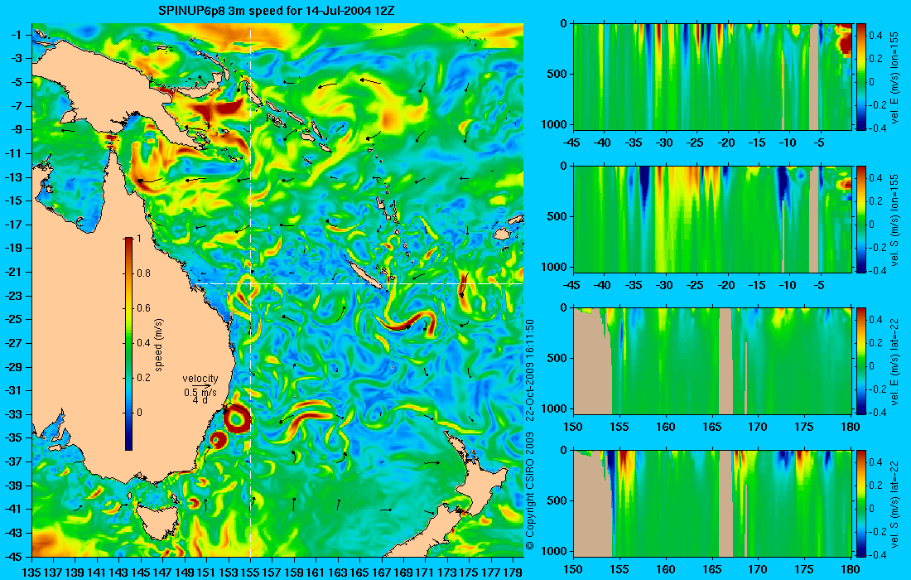The height and width of the screenshot is (580, 911).
Task: Click the '-45' x-axis tick on top panel
Action: (x=573, y=143)
